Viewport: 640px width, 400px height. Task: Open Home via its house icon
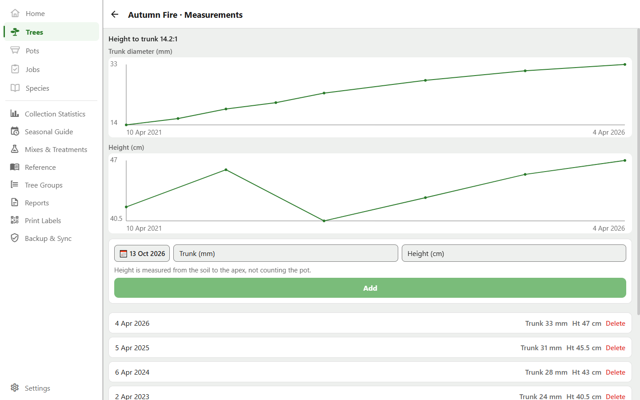tap(15, 13)
